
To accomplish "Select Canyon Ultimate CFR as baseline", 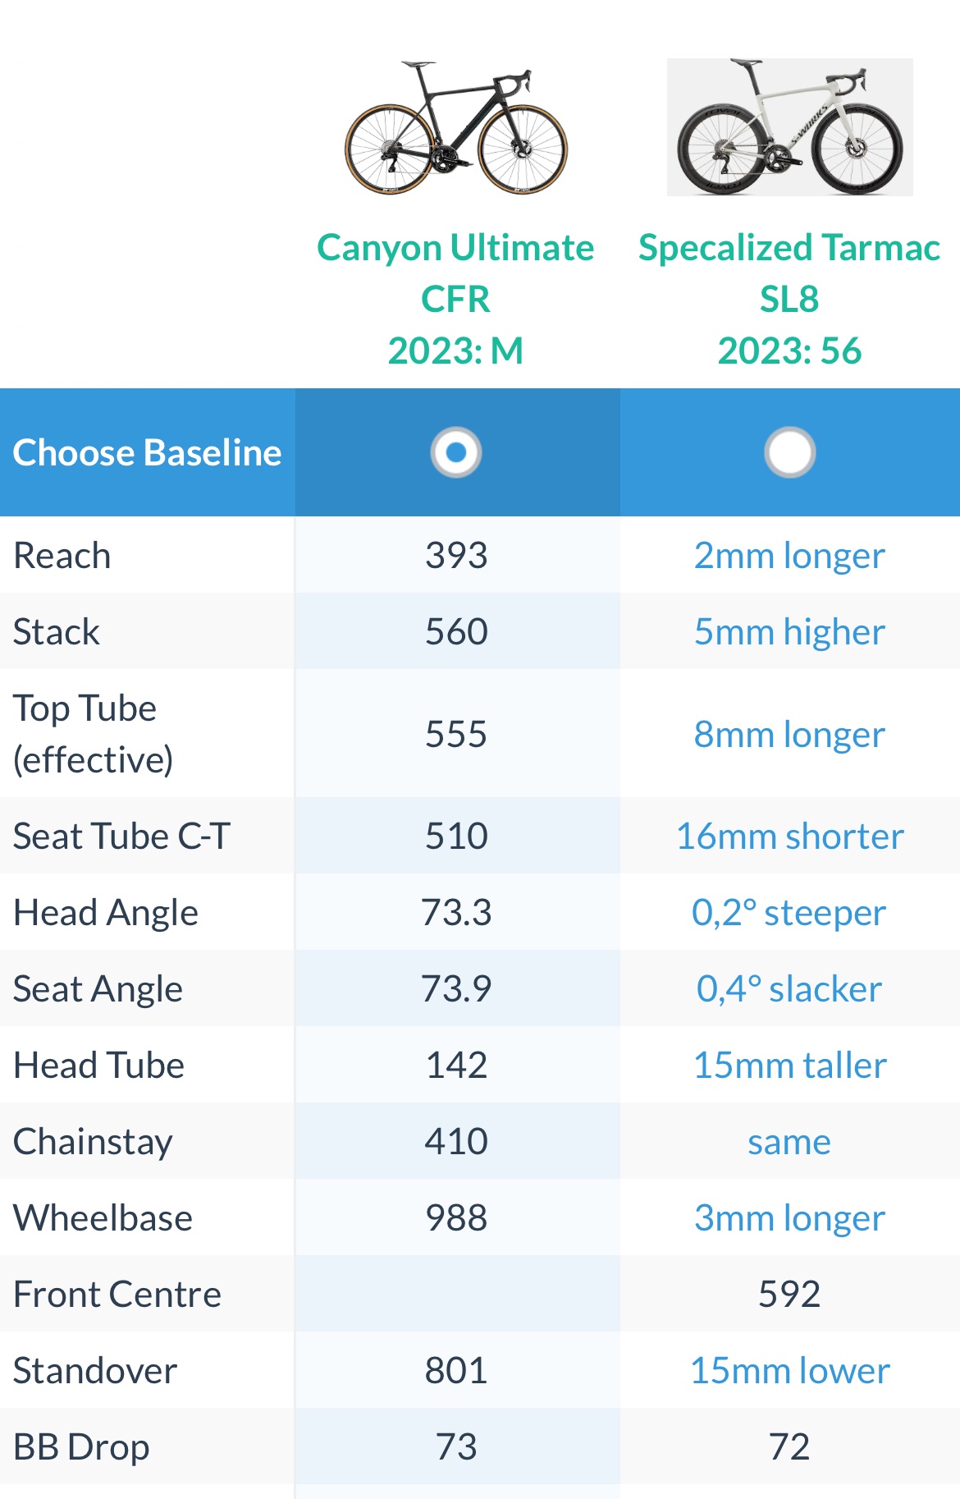I will click(456, 452).
